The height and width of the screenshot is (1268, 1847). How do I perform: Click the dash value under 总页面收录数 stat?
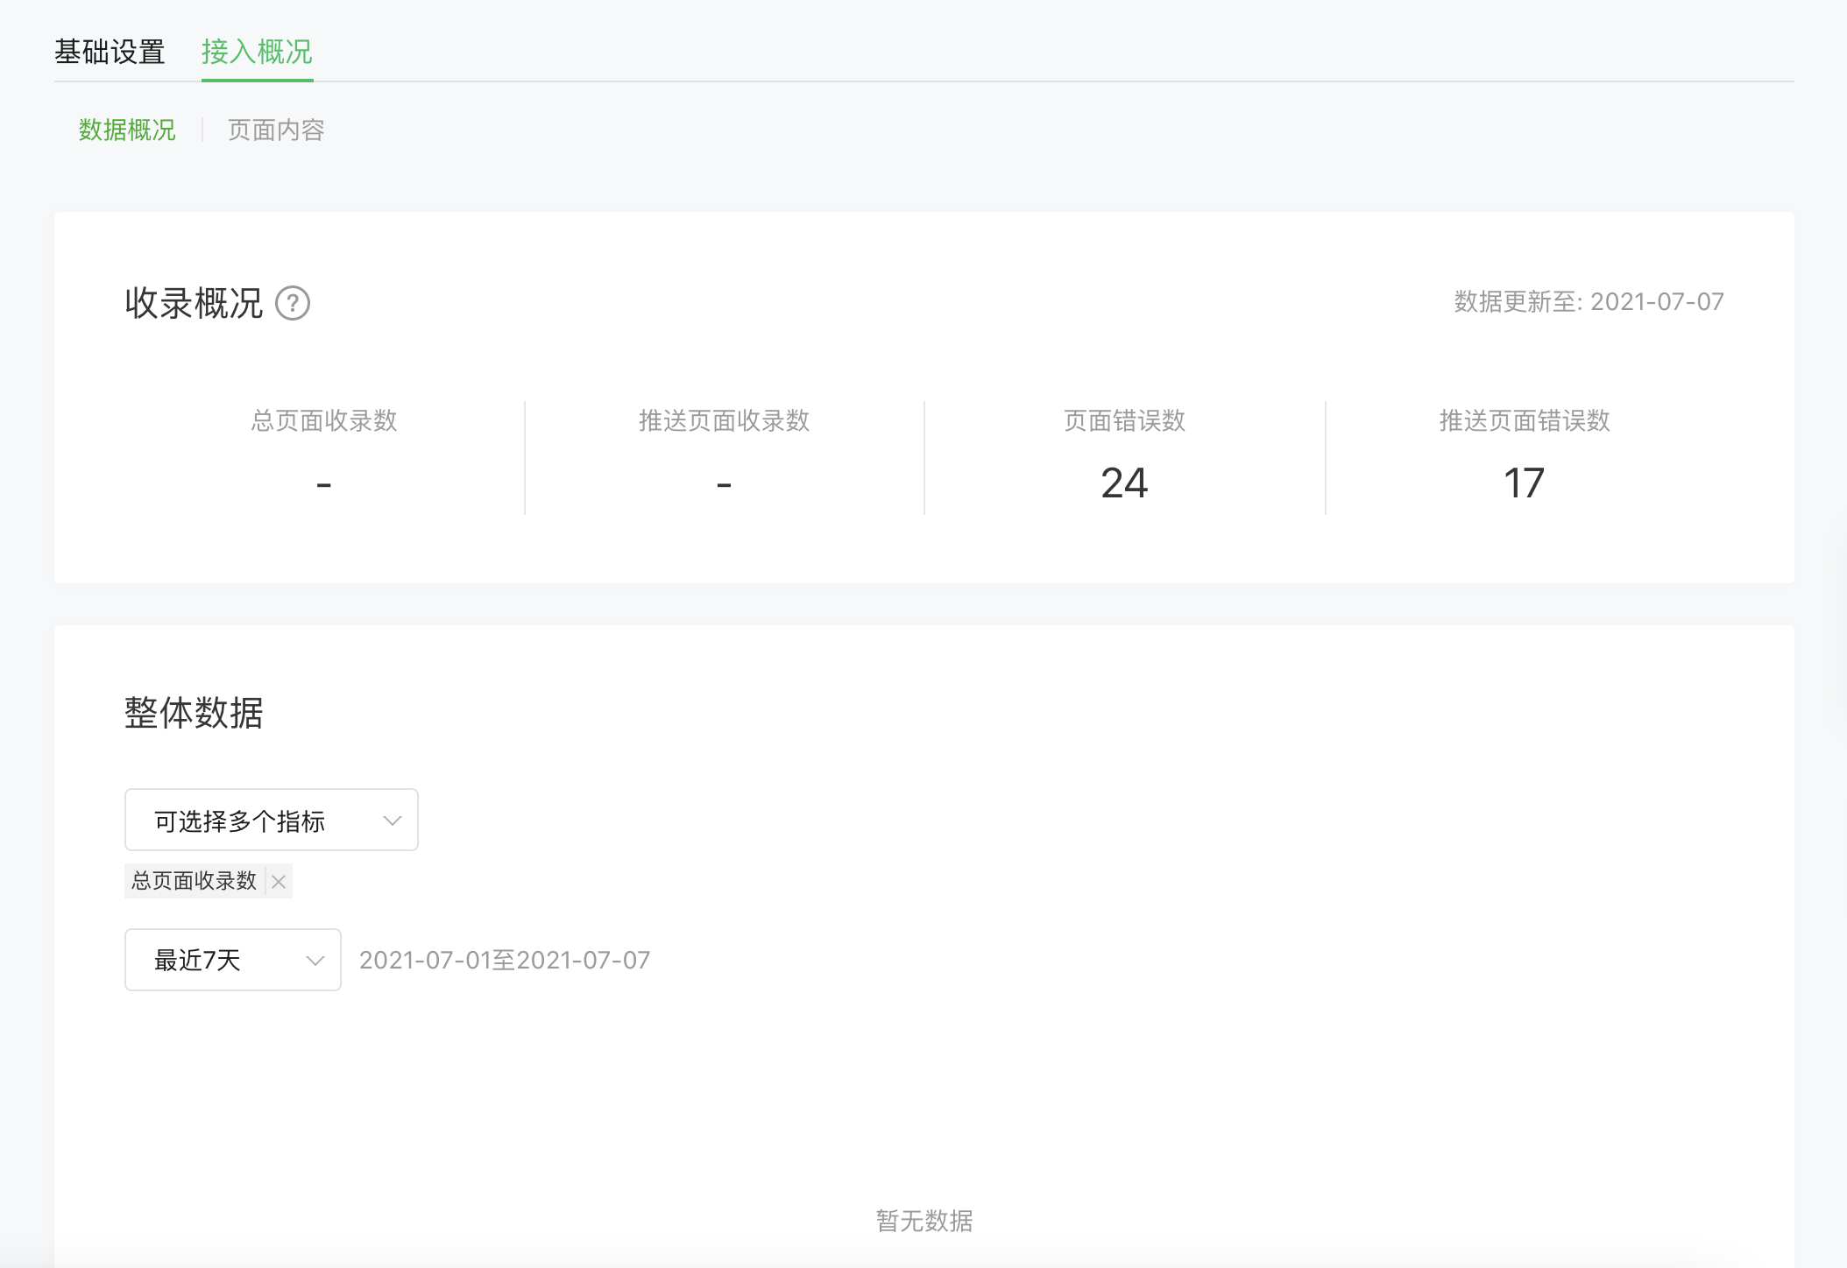coord(324,484)
